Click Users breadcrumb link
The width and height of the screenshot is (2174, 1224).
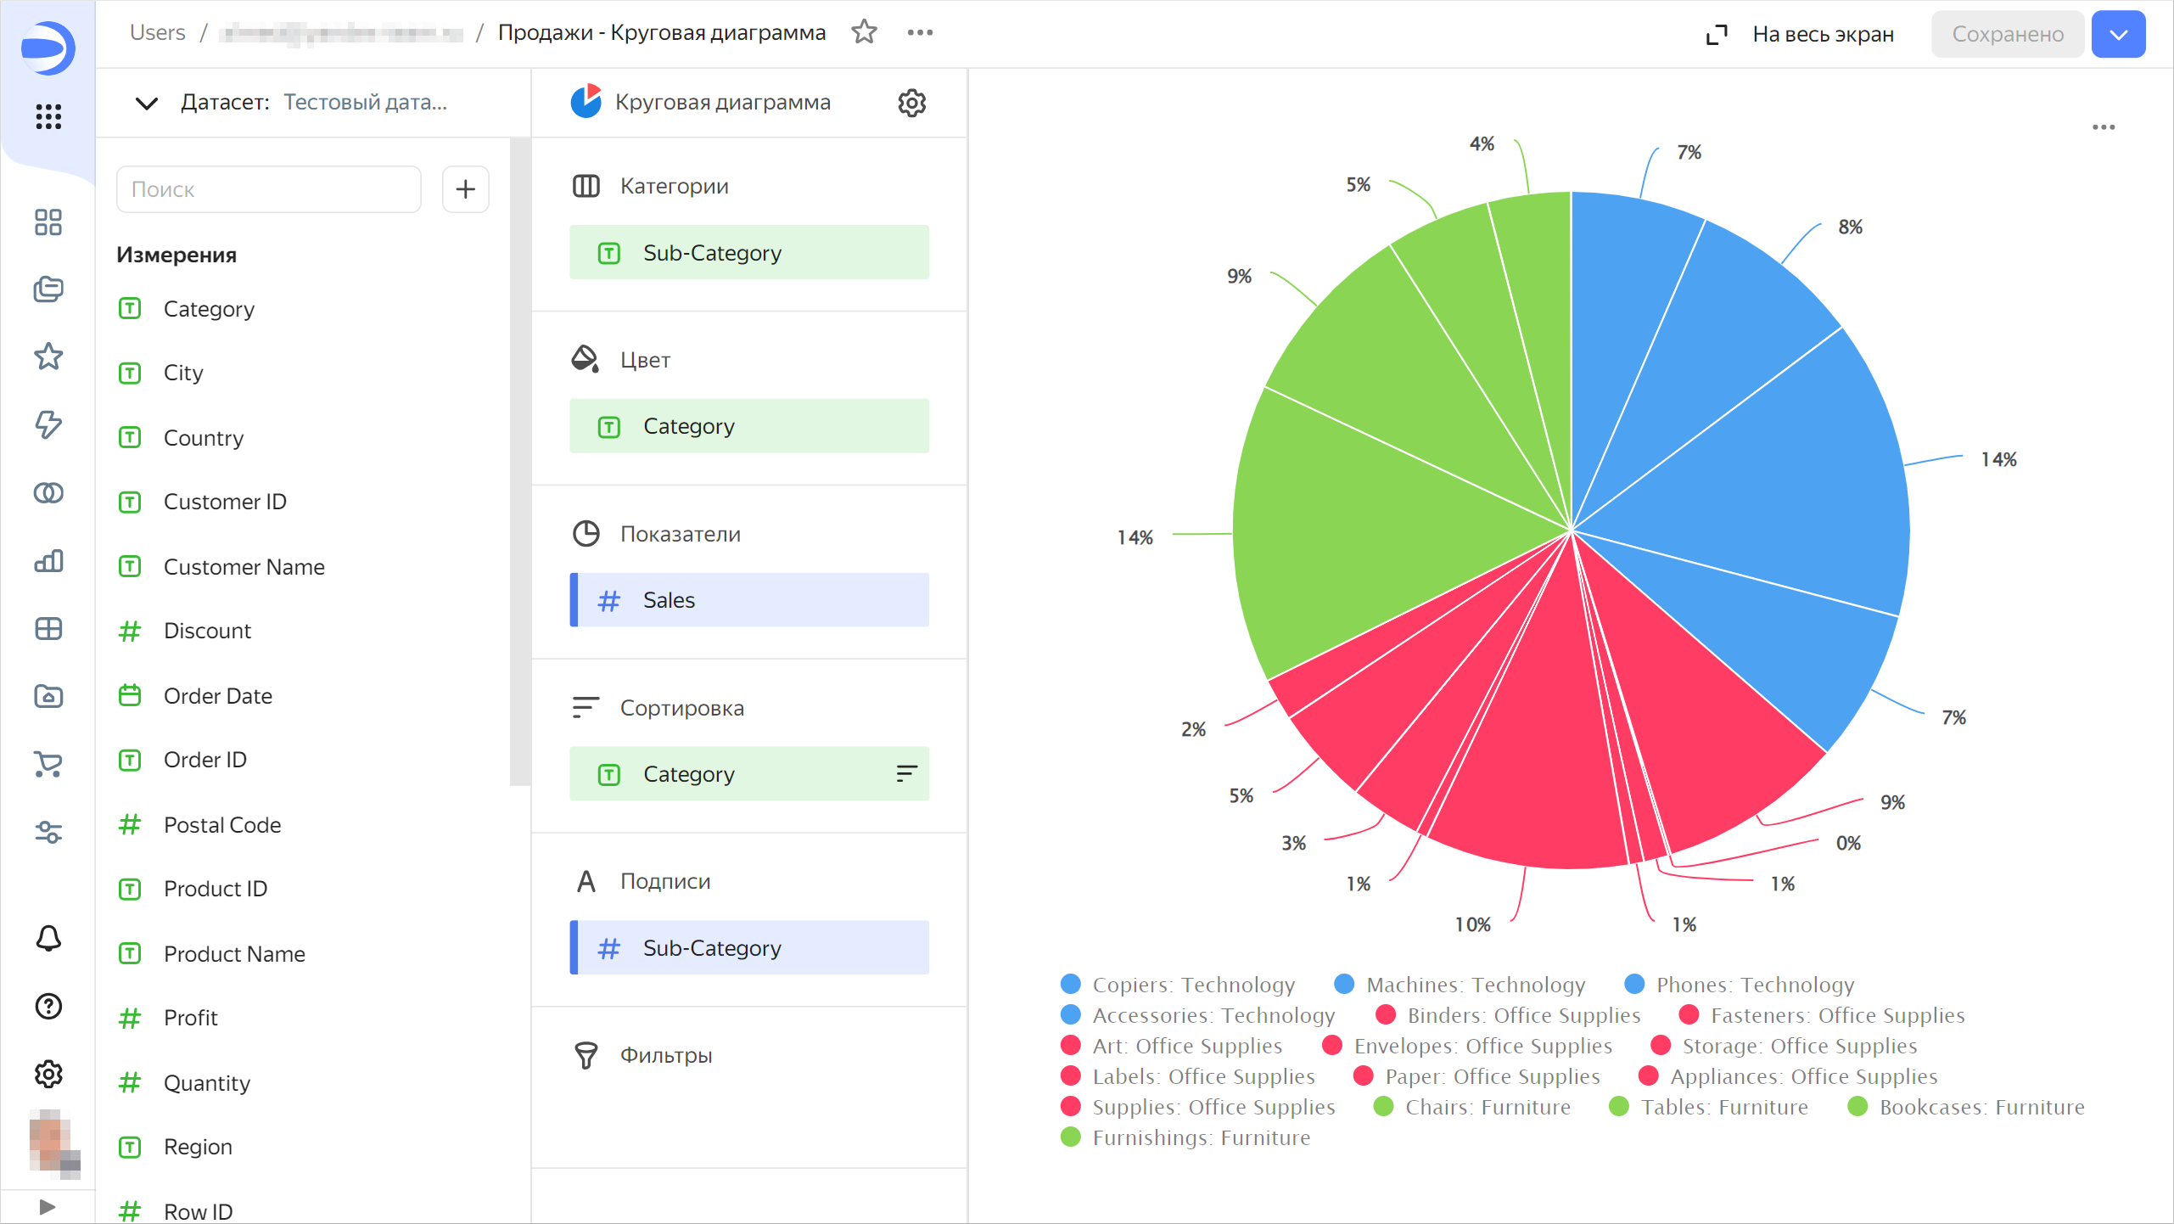point(157,32)
